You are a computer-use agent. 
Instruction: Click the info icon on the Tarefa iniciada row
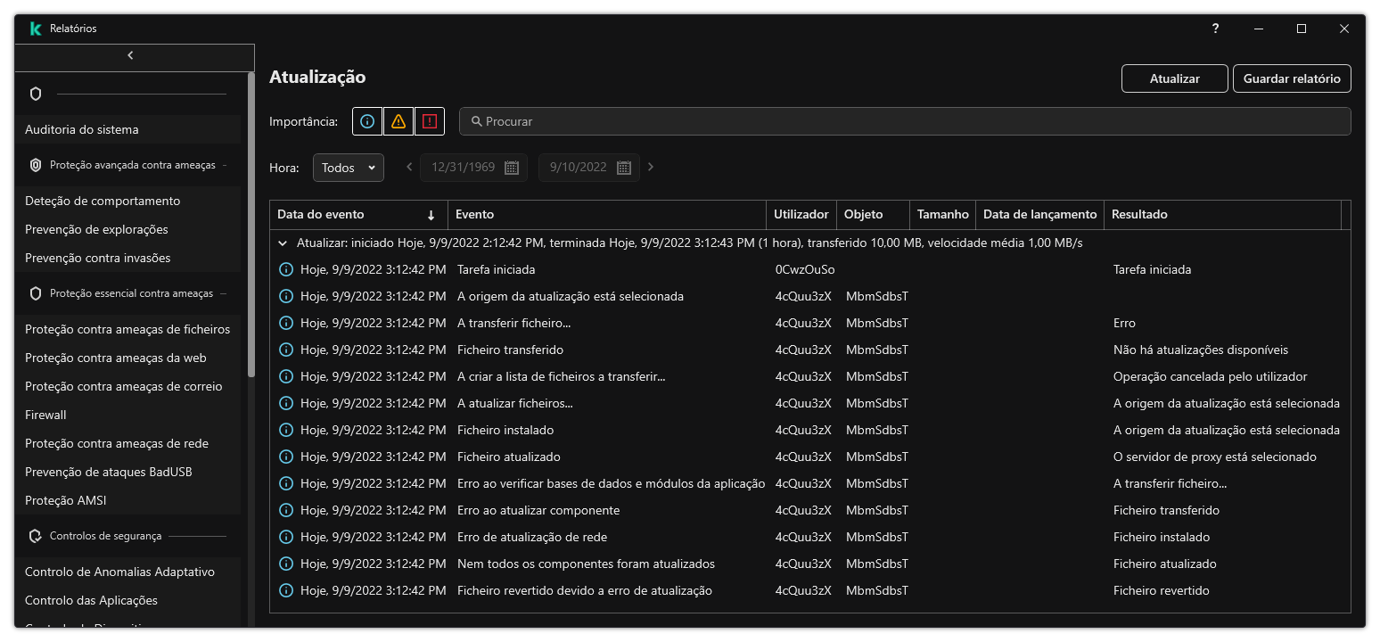[x=285, y=268]
